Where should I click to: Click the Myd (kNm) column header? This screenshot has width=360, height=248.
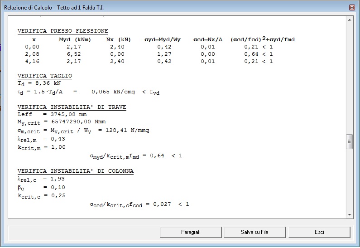pyautogui.click(x=75, y=40)
